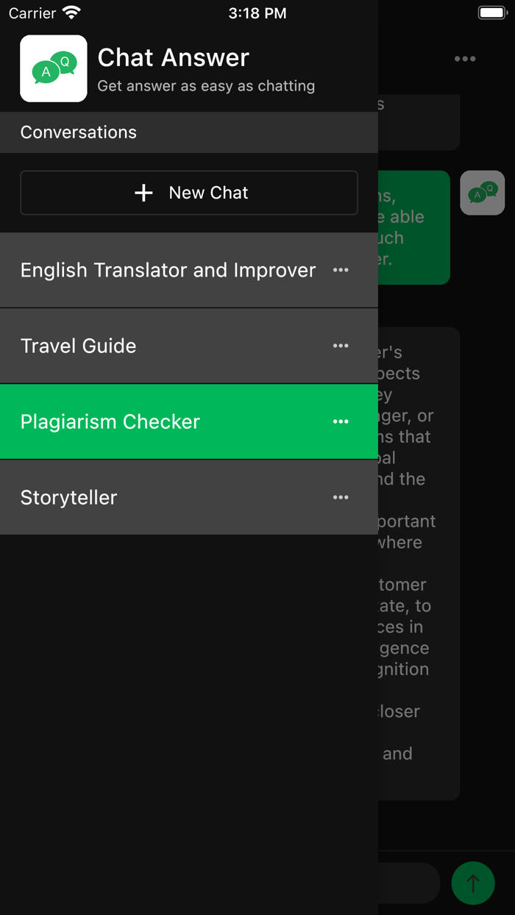The image size is (515, 915).
Task: Click the chat bot avatar icon
Action: (483, 193)
